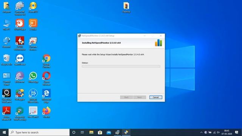This screenshot has height=136, width=242.
Task: Click the NetSpeedMonitor bar-chart logo
Action: [158, 43]
